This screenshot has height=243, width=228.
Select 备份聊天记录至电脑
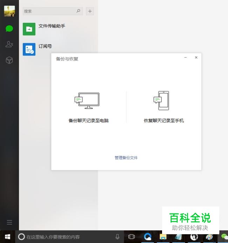(x=88, y=120)
